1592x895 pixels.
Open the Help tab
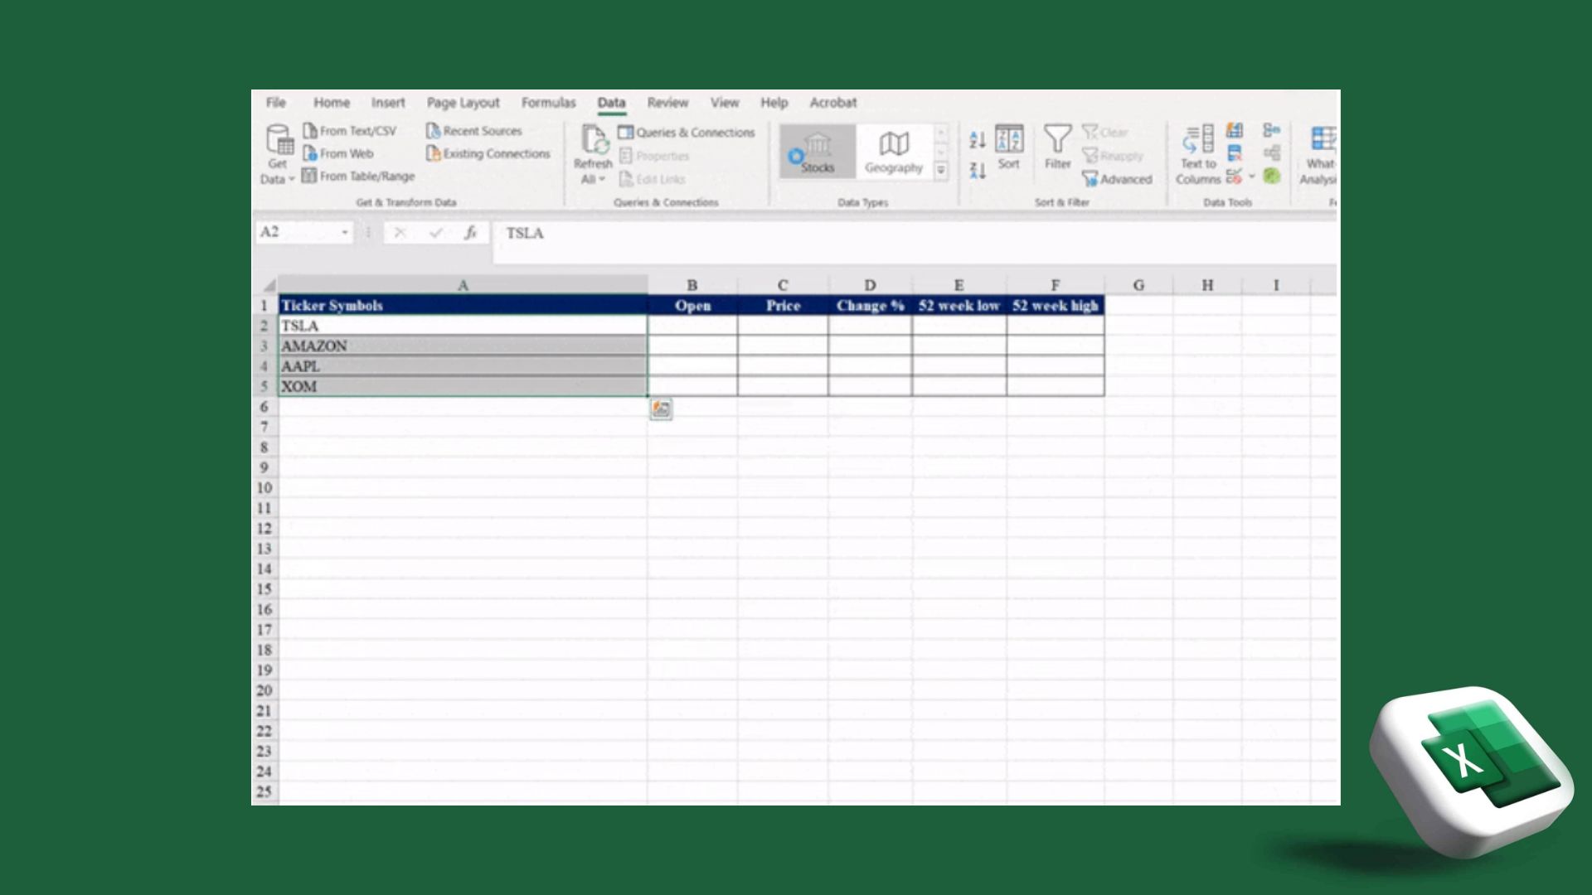(774, 103)
